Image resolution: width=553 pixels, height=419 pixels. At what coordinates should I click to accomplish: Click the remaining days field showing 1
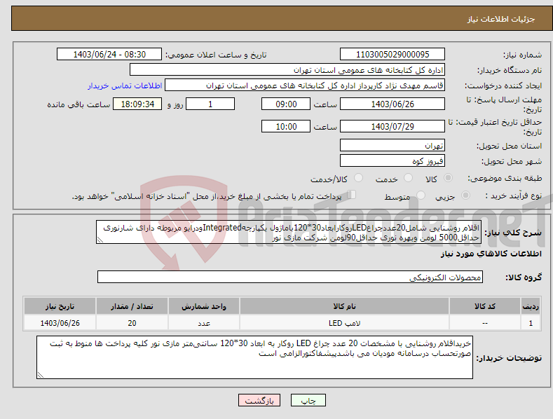(x=210, y=104)
